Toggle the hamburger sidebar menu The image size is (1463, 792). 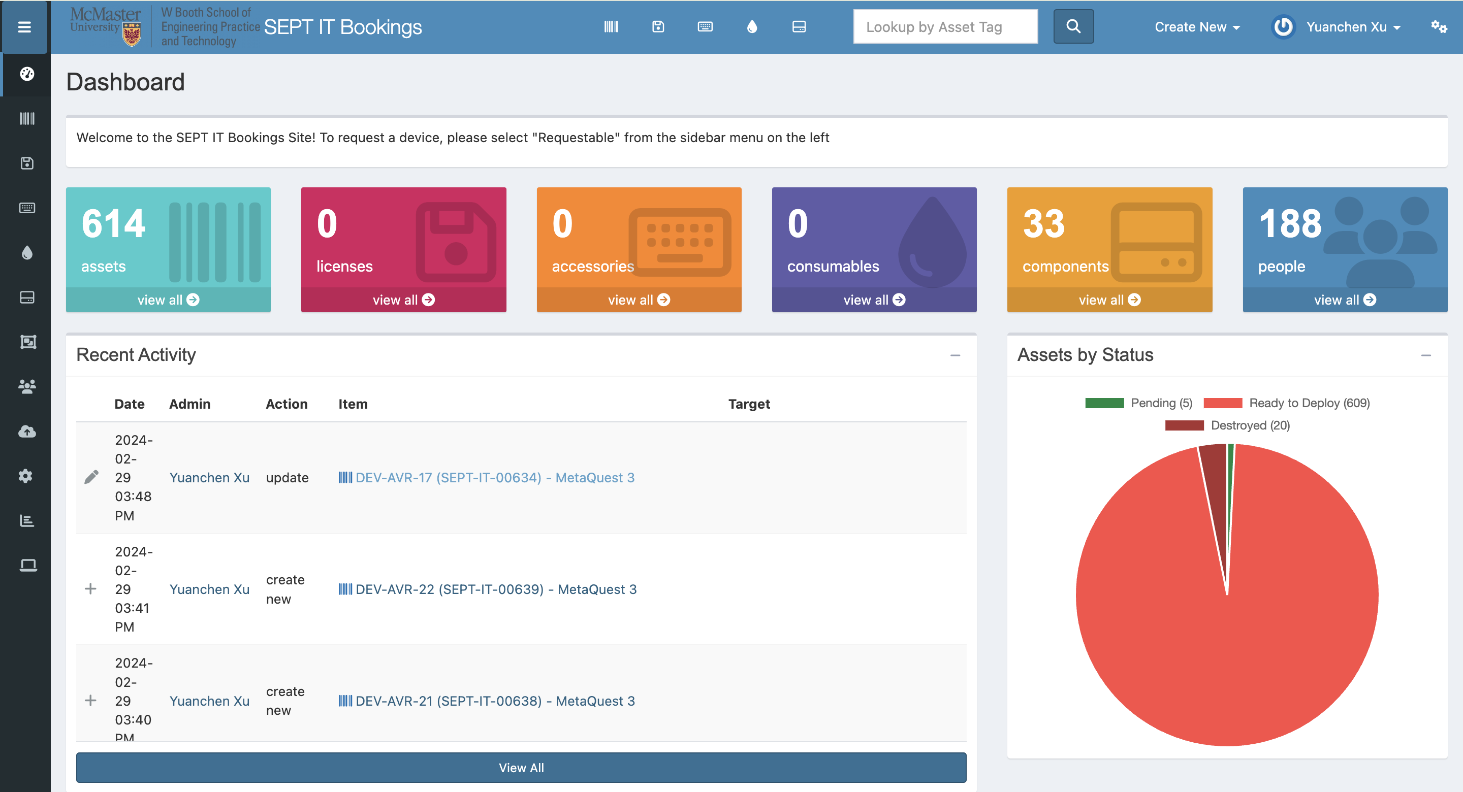pos(24,27)
